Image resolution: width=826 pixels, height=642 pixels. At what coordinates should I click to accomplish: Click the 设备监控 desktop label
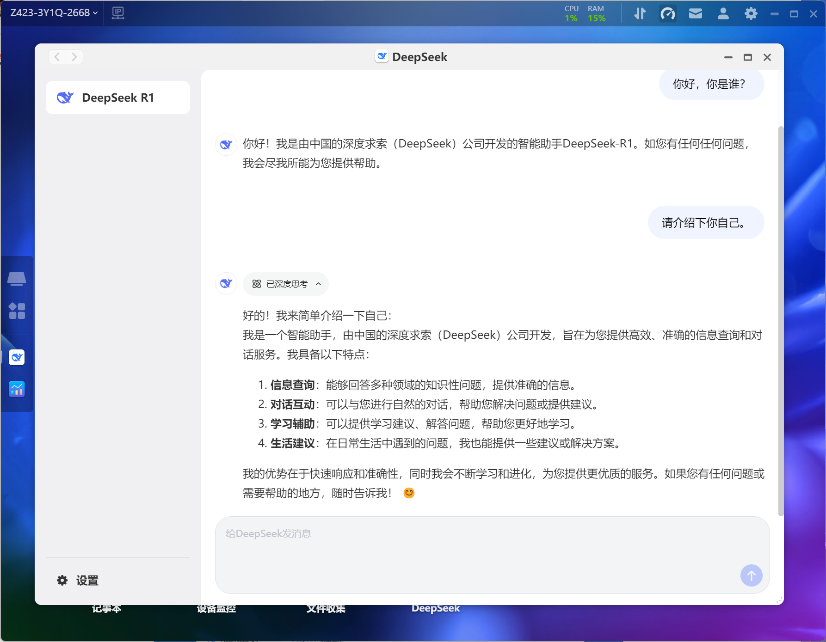[216, 609]
